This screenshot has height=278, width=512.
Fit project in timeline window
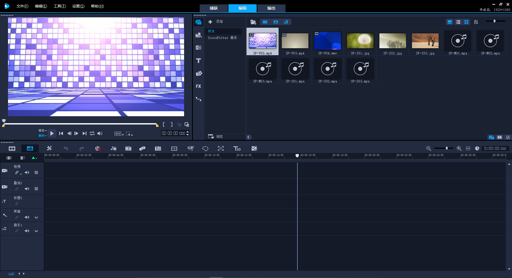(468, 148)
